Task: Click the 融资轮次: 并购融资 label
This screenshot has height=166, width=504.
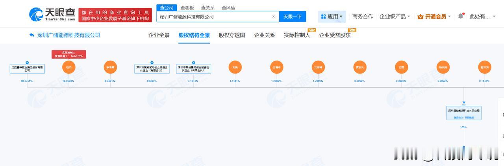Action: tap(464, 117)
